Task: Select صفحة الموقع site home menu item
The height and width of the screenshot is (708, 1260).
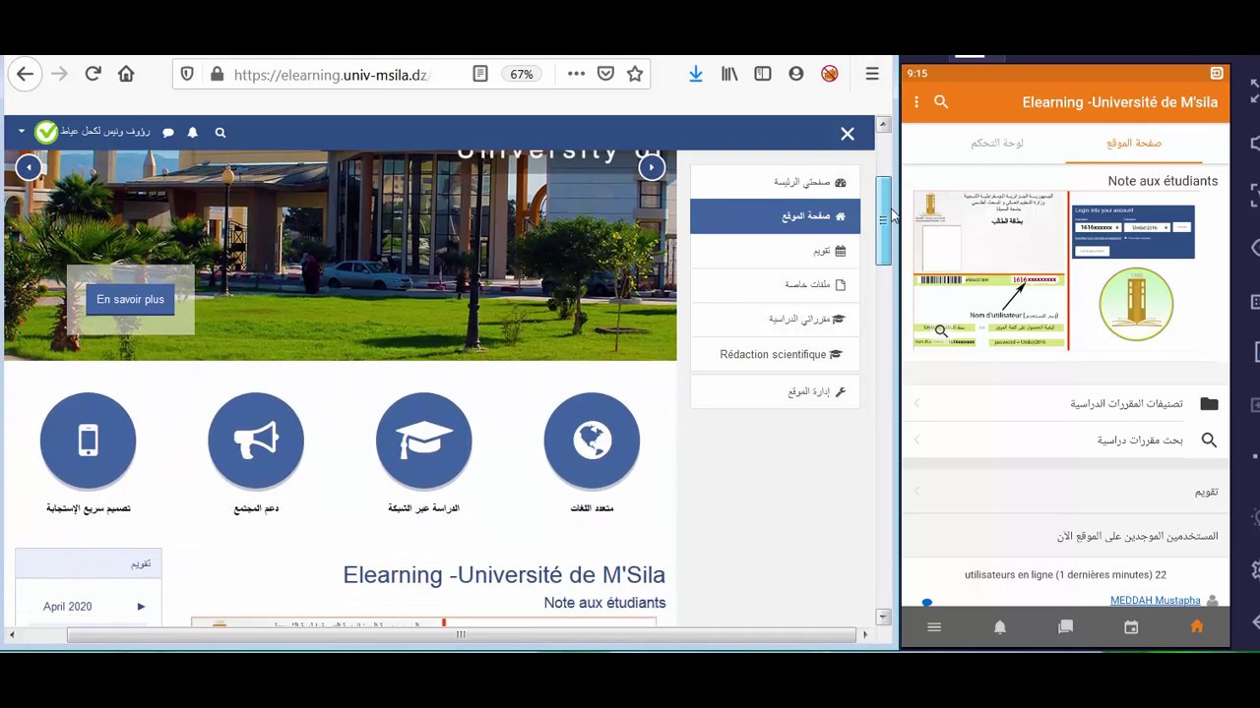Action: pyautogui.click(x=775, y=216)
